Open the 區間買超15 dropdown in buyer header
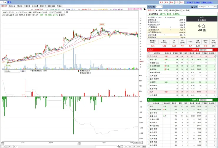Image resolution: width=218 pixels, height=148 pixels. click(206, 50)
